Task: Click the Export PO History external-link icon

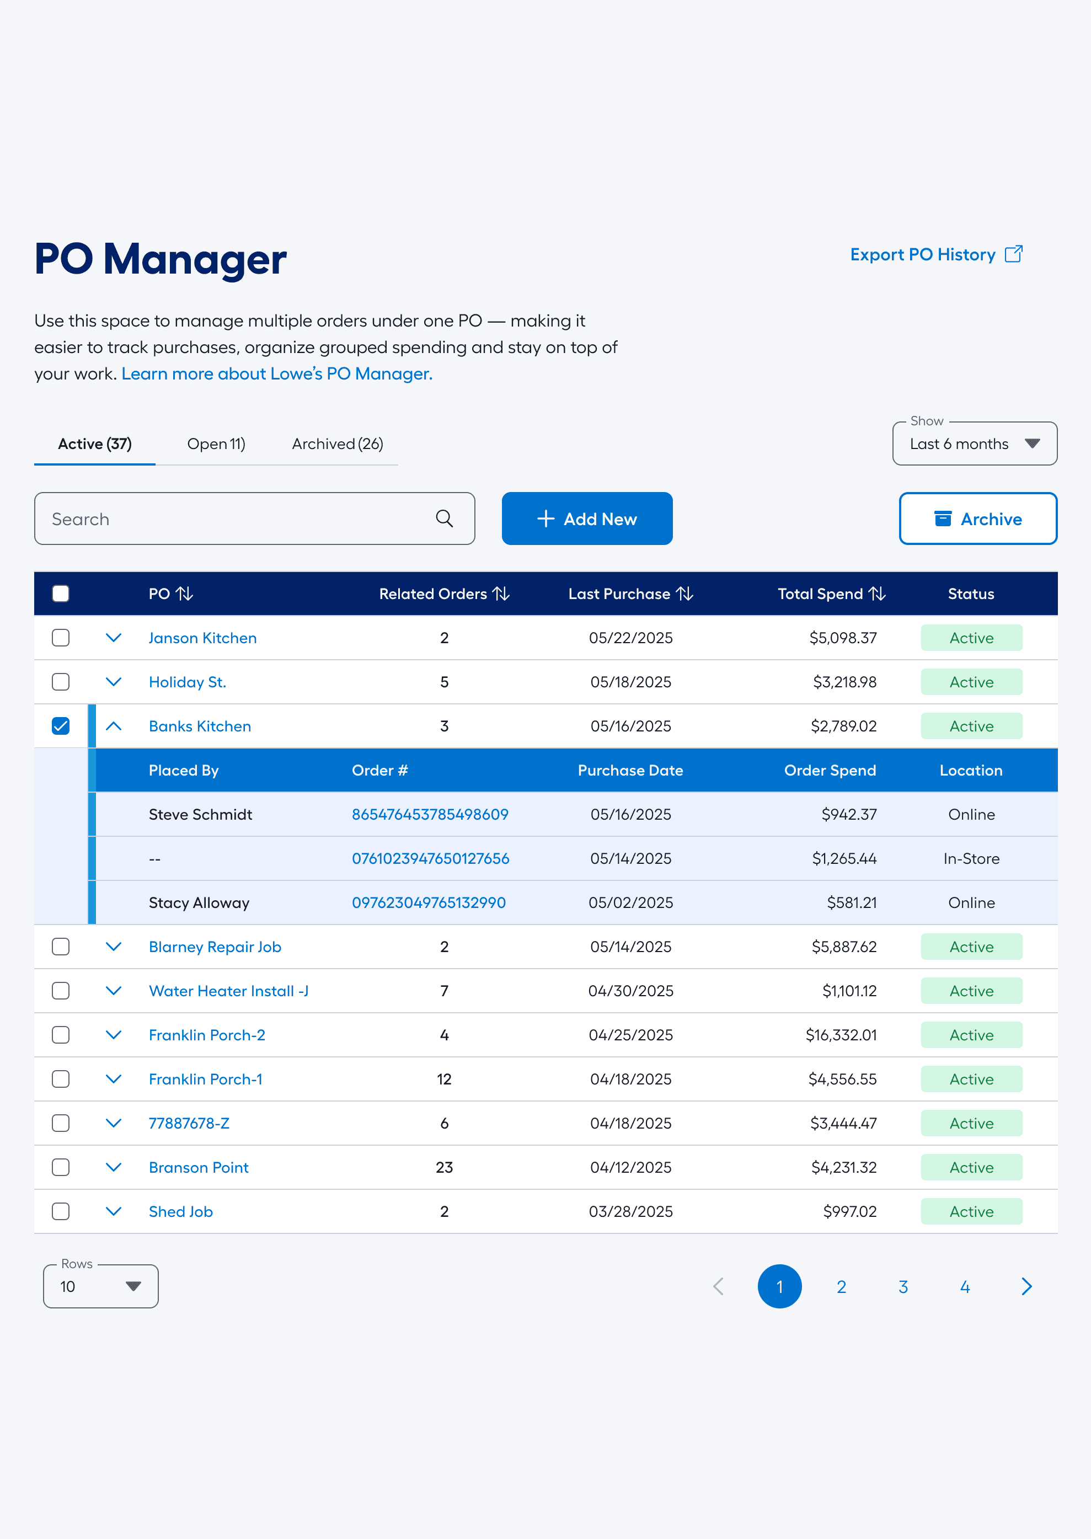Action: tap(1014, 254)
